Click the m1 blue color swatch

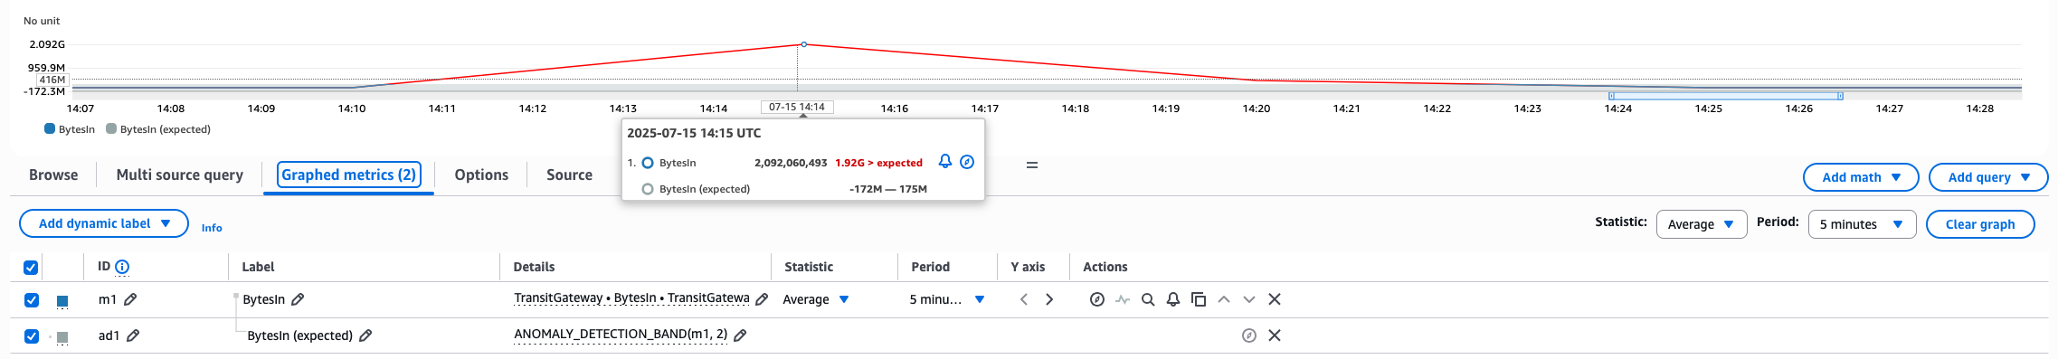tap(62, 301)
